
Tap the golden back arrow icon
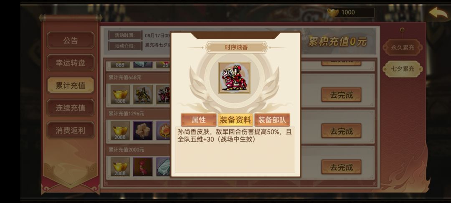tap(438, 13)
